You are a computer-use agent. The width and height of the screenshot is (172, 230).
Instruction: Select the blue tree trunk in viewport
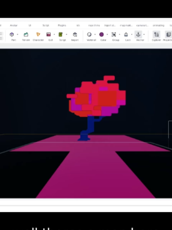click(x=90, y=125)
